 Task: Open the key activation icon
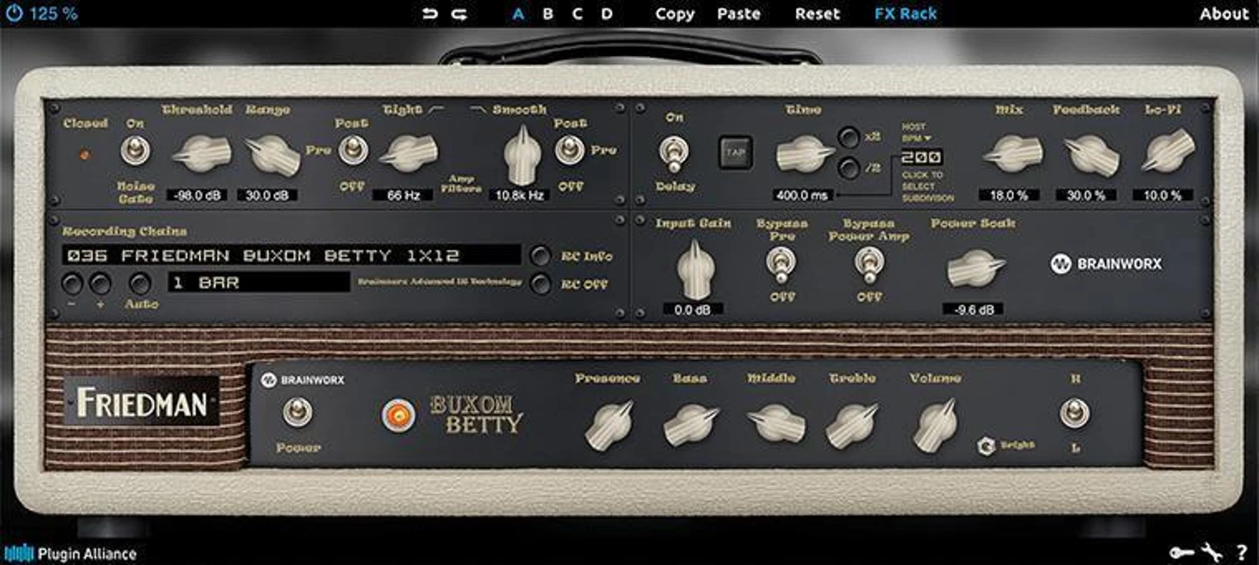tap(1181, 552)
